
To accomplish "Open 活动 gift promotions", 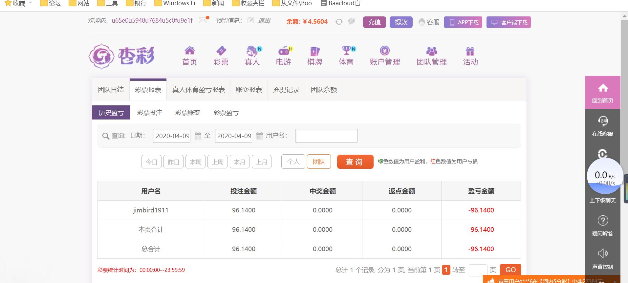I will tap(470, 56).
